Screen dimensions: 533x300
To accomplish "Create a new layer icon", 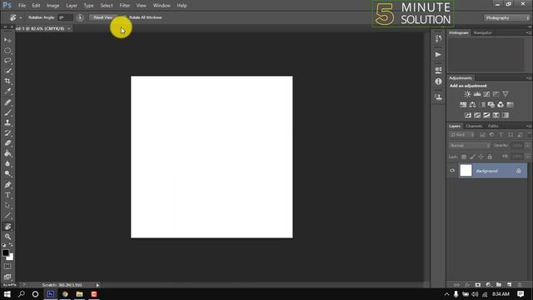I will 509,285.
